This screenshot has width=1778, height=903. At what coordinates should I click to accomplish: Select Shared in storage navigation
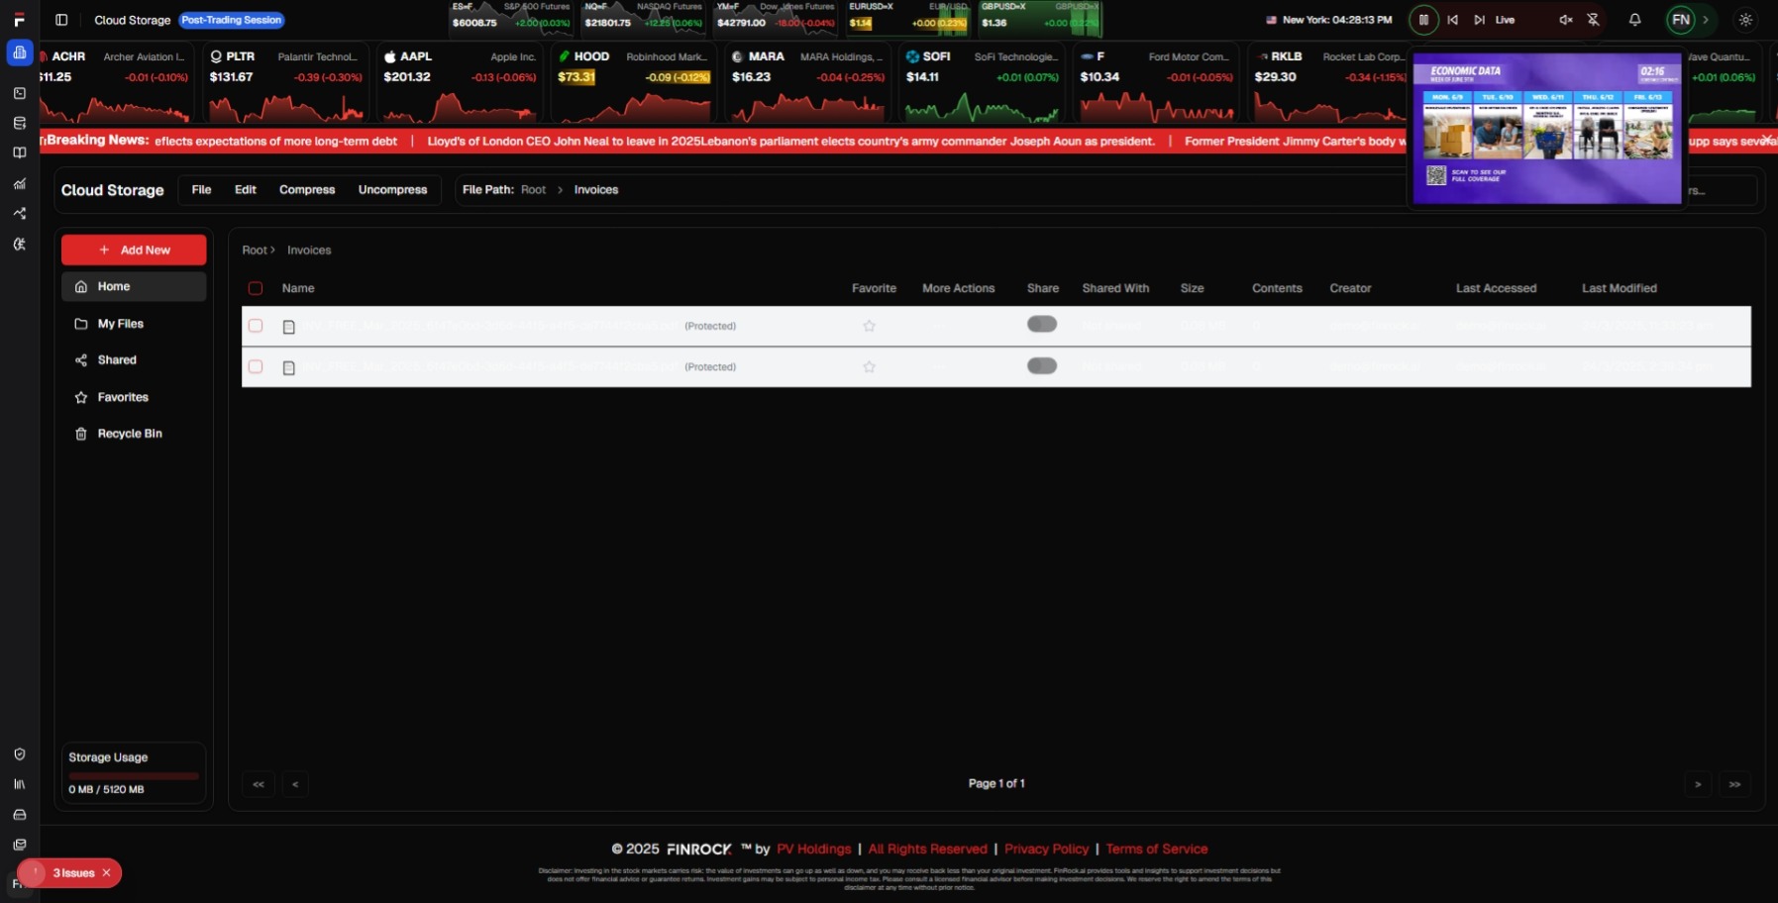134,360
